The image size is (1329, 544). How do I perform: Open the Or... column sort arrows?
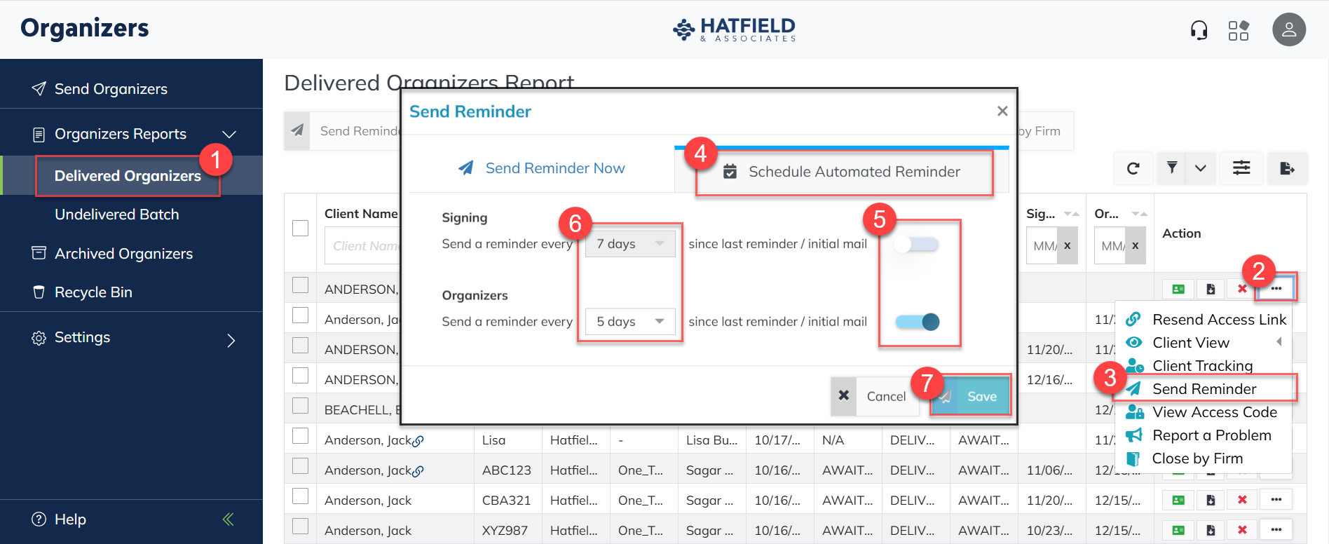[1139, 214]
